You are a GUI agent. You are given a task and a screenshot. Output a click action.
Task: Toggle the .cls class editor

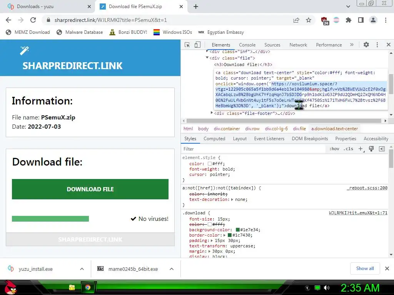(x=348, y=149)
